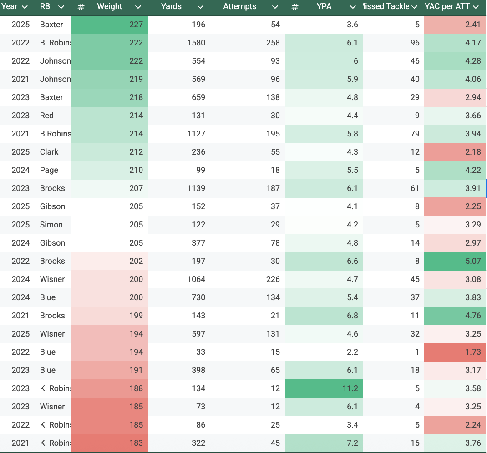Open the RB column dropdown arrow
Screen dimensions: 487x453
tap(61, 7)
